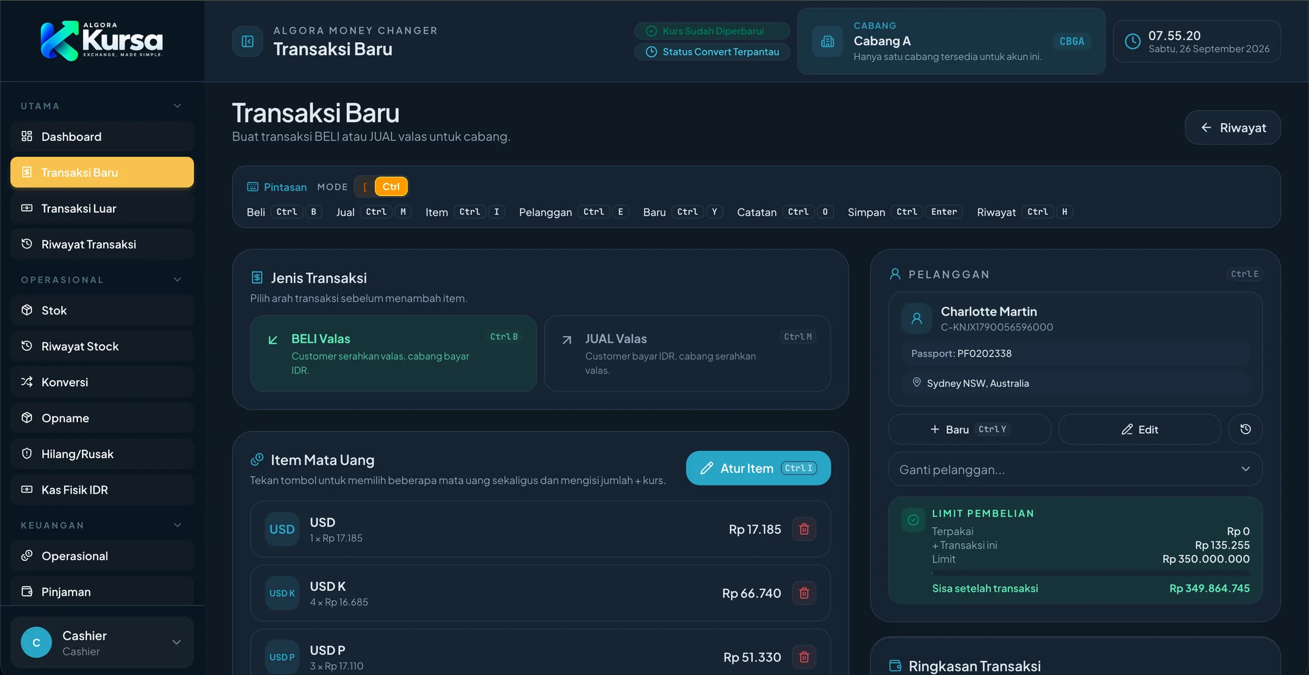Click the Cabang building icon

click(828, 42)
